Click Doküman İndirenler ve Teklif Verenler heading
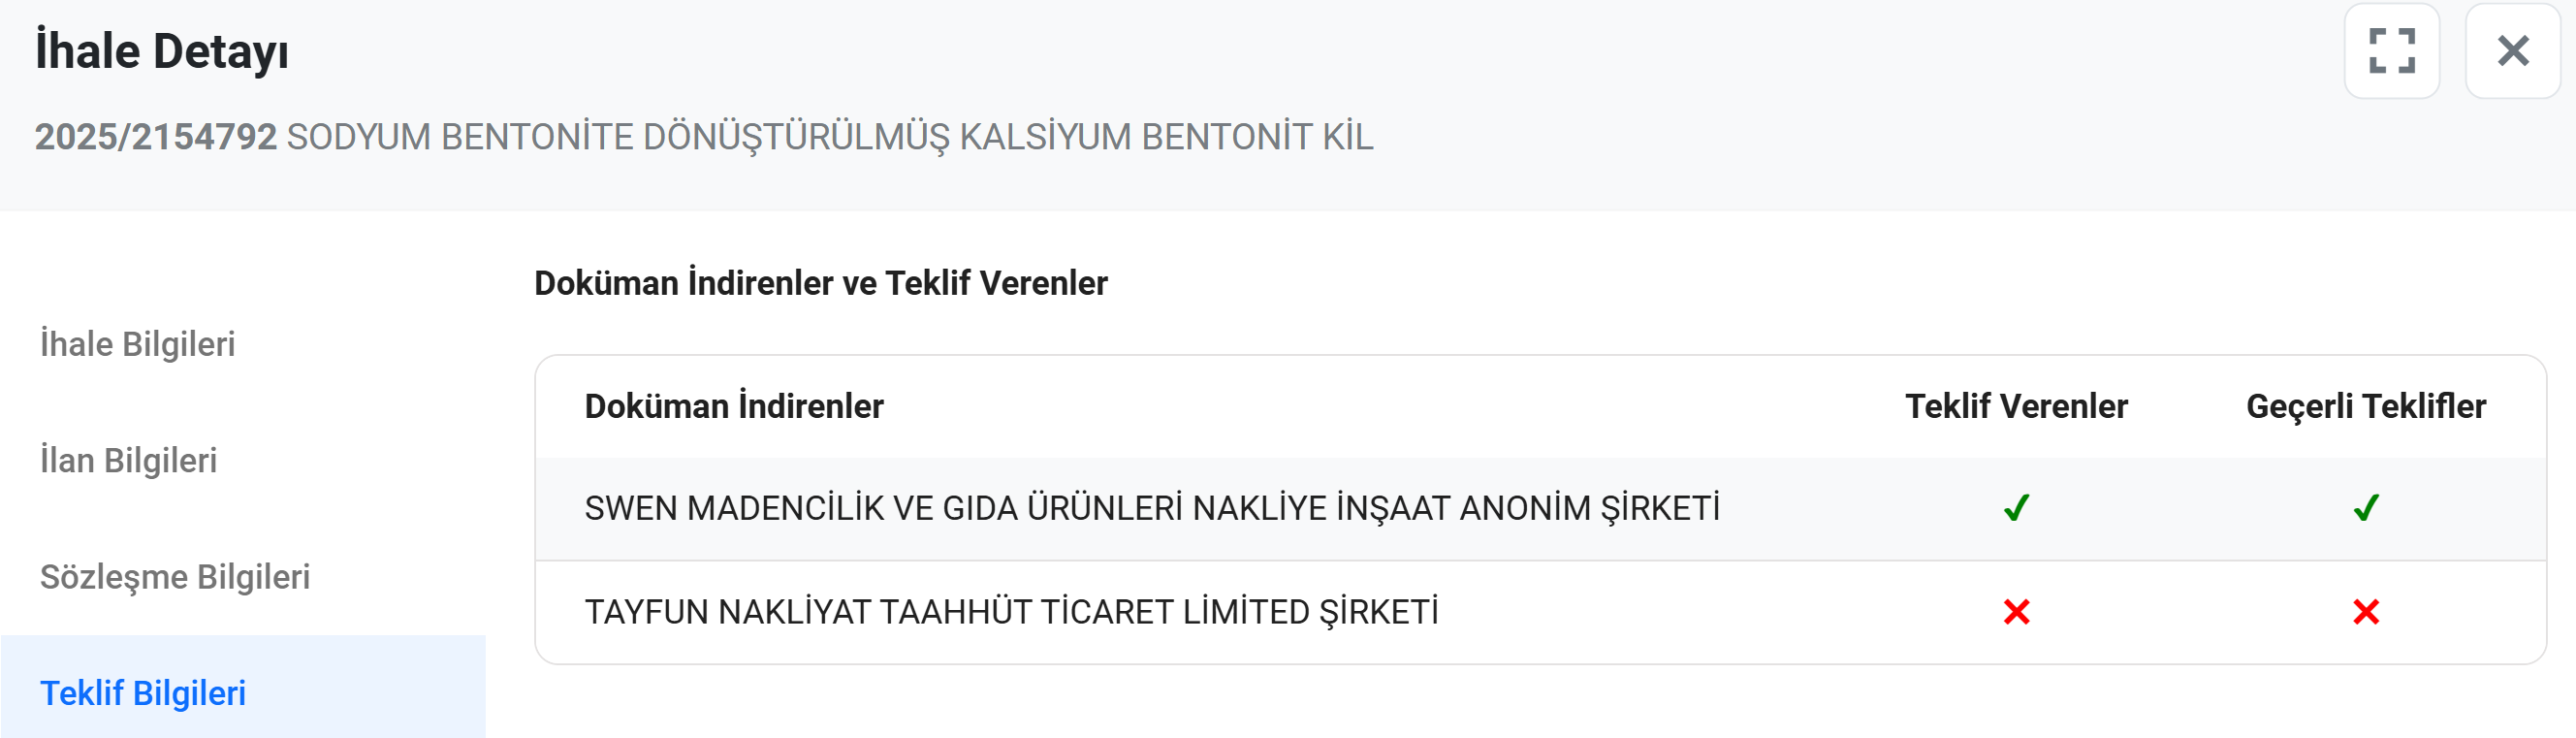The height and width of the screenshot is (738, 2576). click(x=821, y=283)
